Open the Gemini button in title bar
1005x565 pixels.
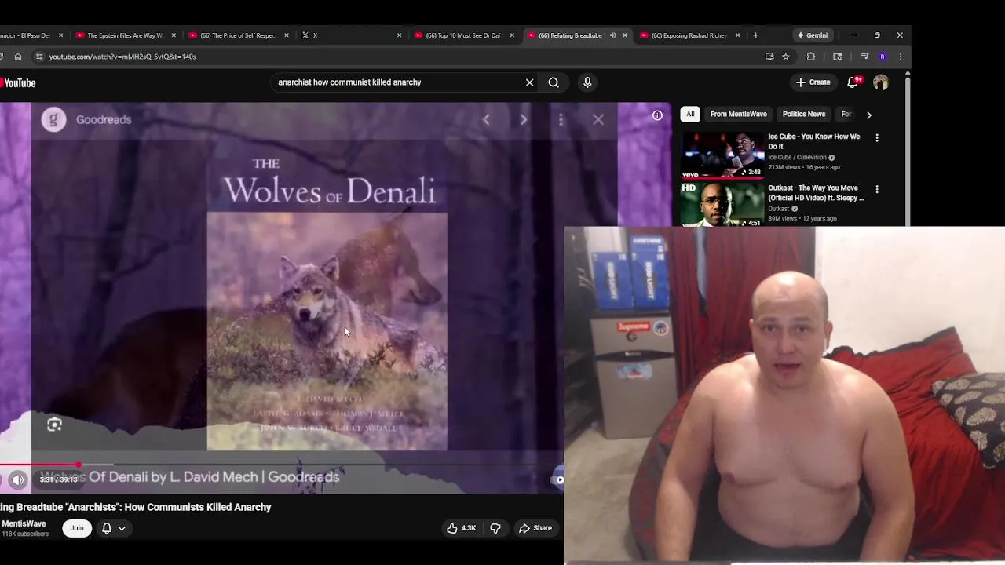click(x=813, y=35)
